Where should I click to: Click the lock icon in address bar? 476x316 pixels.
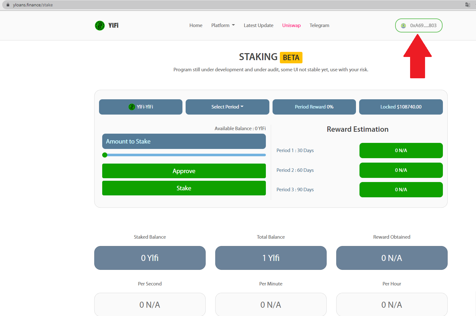[8, 5]
